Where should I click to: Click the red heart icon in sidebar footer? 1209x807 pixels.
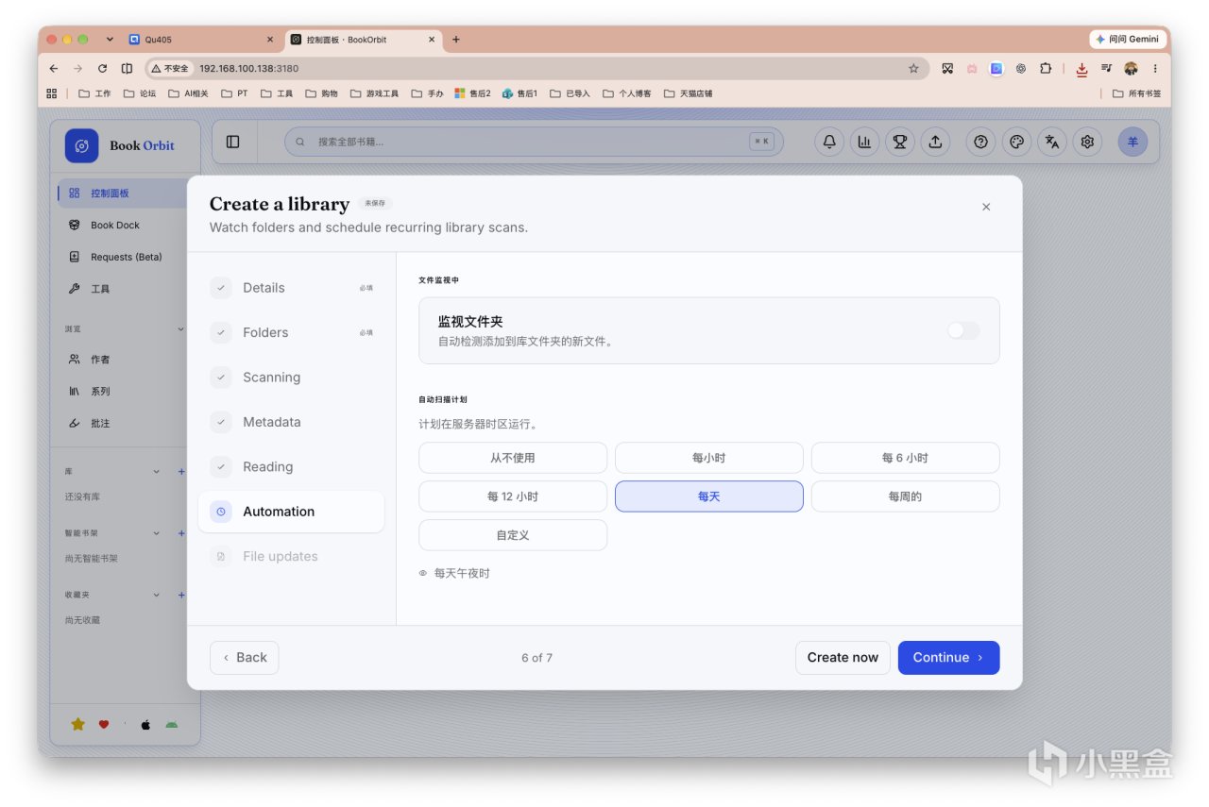click(104, 725)
